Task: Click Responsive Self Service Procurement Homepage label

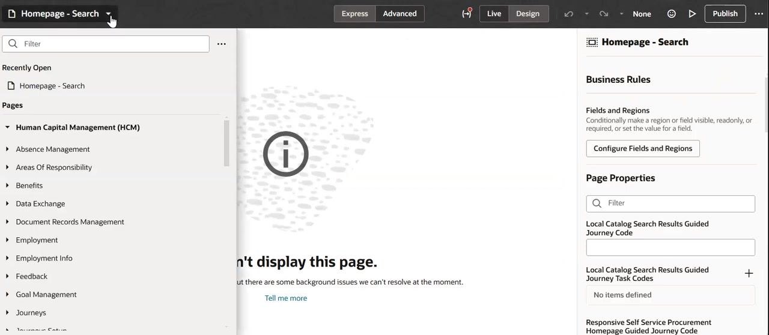Action: [x=649, y=327]
